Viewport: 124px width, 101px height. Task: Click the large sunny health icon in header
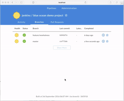coord(17,15)
